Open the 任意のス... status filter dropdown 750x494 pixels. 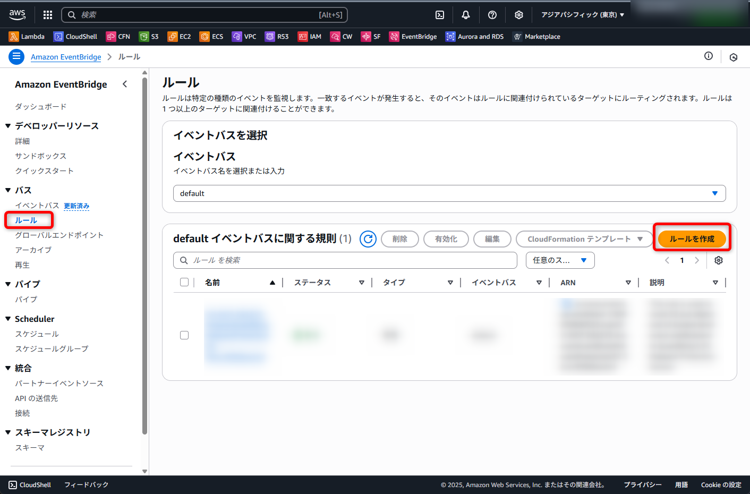click(x=560, y=260)
